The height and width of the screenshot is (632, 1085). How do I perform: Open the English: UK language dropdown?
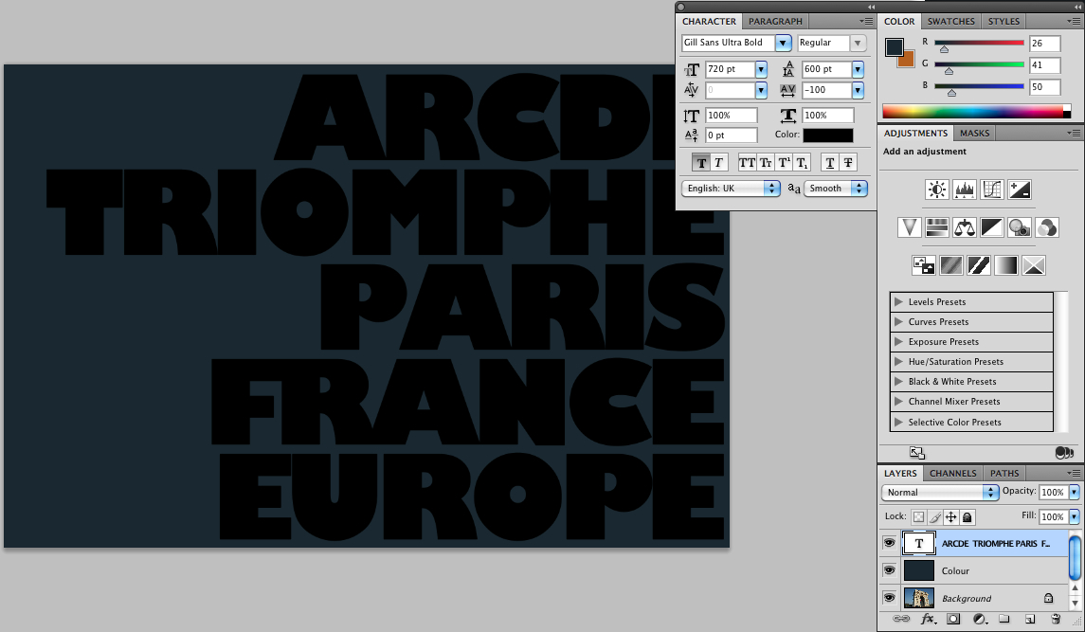pyautogui.click(x=731, y=189)
